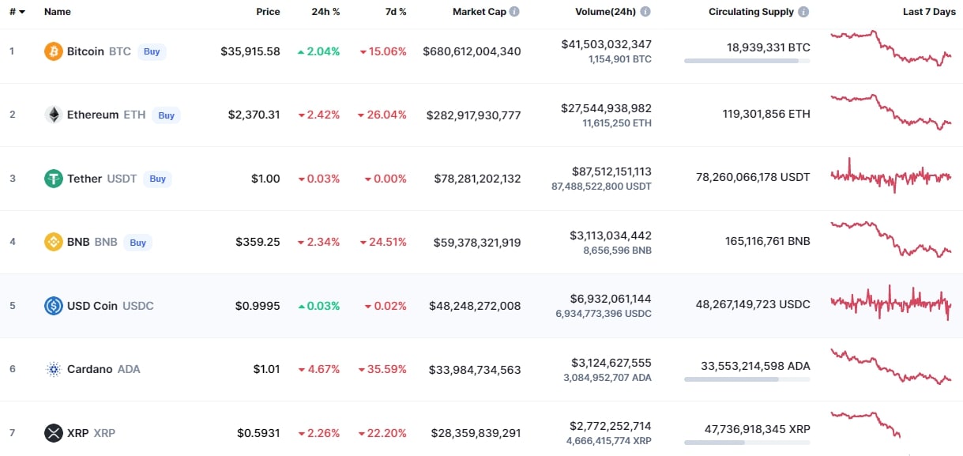Click the Buy button next to Tether
This screenshot has height=456, width=963.
[x=158, y=179]
